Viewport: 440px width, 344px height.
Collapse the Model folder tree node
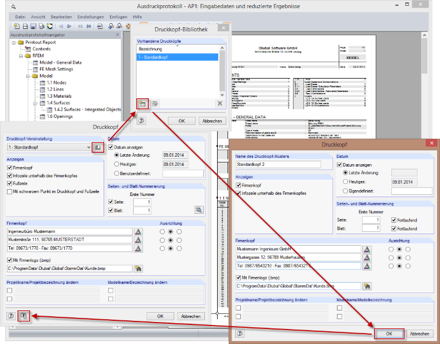tap(28, 76)
